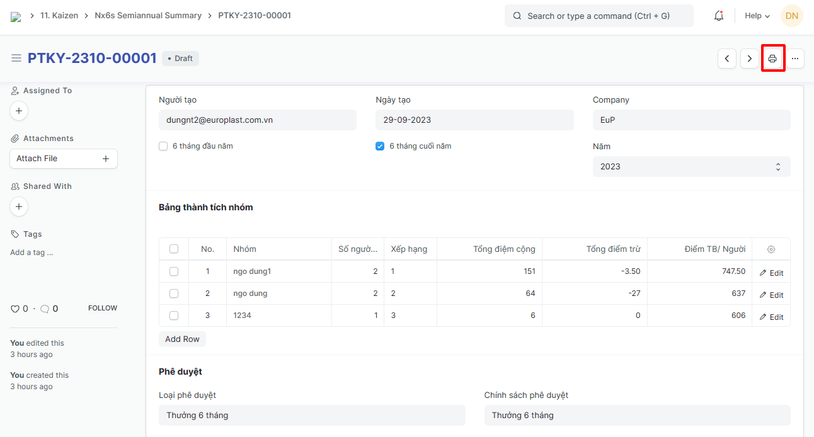The height and width of the screenshot is (437, 814).
Task: Like the document heart icon
Action: [x=15, y=309]
